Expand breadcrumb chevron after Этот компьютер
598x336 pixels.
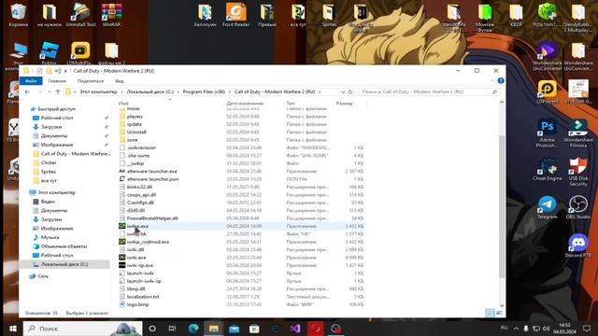pos(122,91)
